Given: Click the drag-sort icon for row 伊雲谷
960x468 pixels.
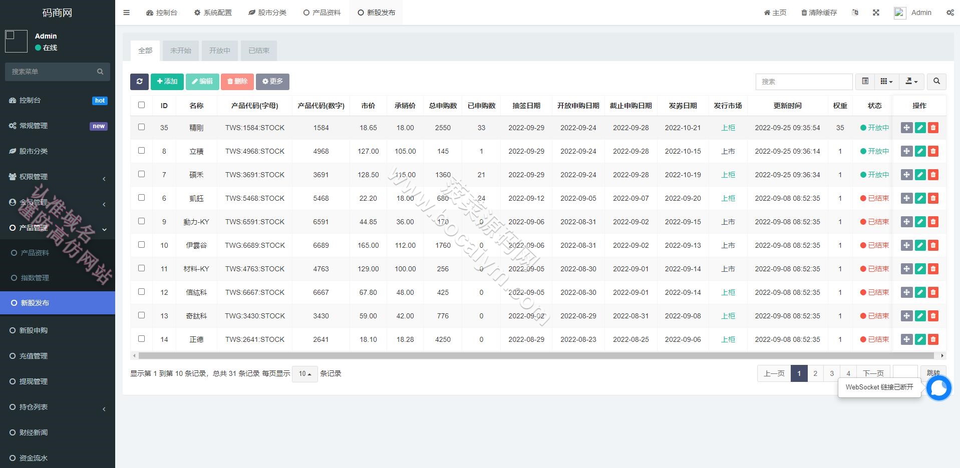Looking at the screenshot, I should 906,245.
